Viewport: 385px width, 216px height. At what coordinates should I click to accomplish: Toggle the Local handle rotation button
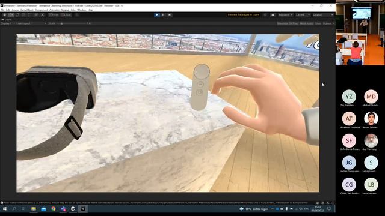66,15
